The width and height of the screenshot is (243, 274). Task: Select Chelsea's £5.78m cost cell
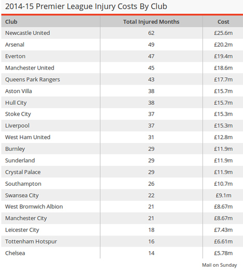click(x=223, y=253)
